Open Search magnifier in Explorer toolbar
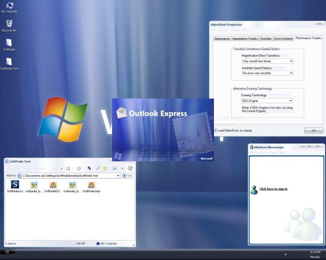 pyautogui.click(x=98, y=168)
